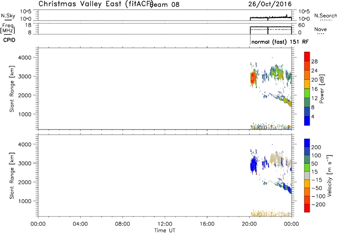Screen dimensions: 337x233
Task: Click the 04:00 time tick label
Action: [80, 224]
